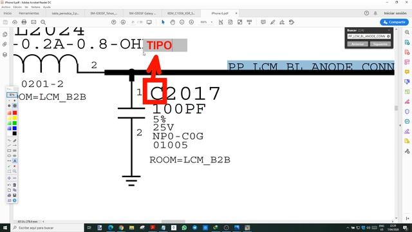Viewport: 412px width, 232px height.
Task: Pick the blue color swatch in annotation palette
Action: [15, 128]
